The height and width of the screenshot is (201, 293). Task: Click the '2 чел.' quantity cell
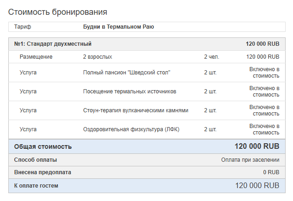point(212,57)
